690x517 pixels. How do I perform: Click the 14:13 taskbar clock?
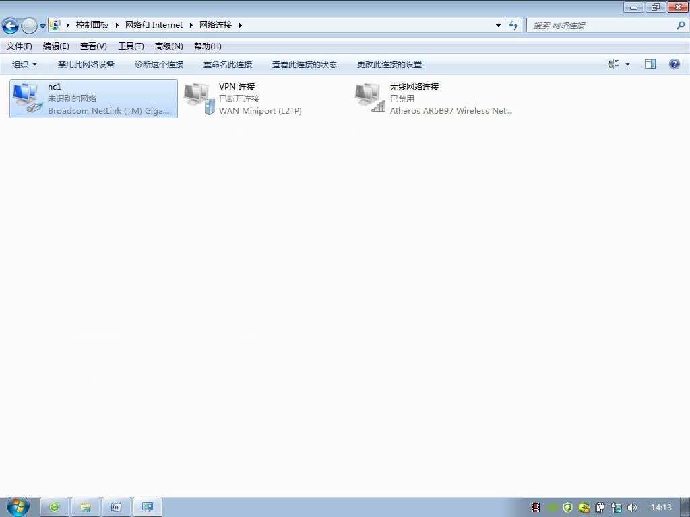coord(661,508)
